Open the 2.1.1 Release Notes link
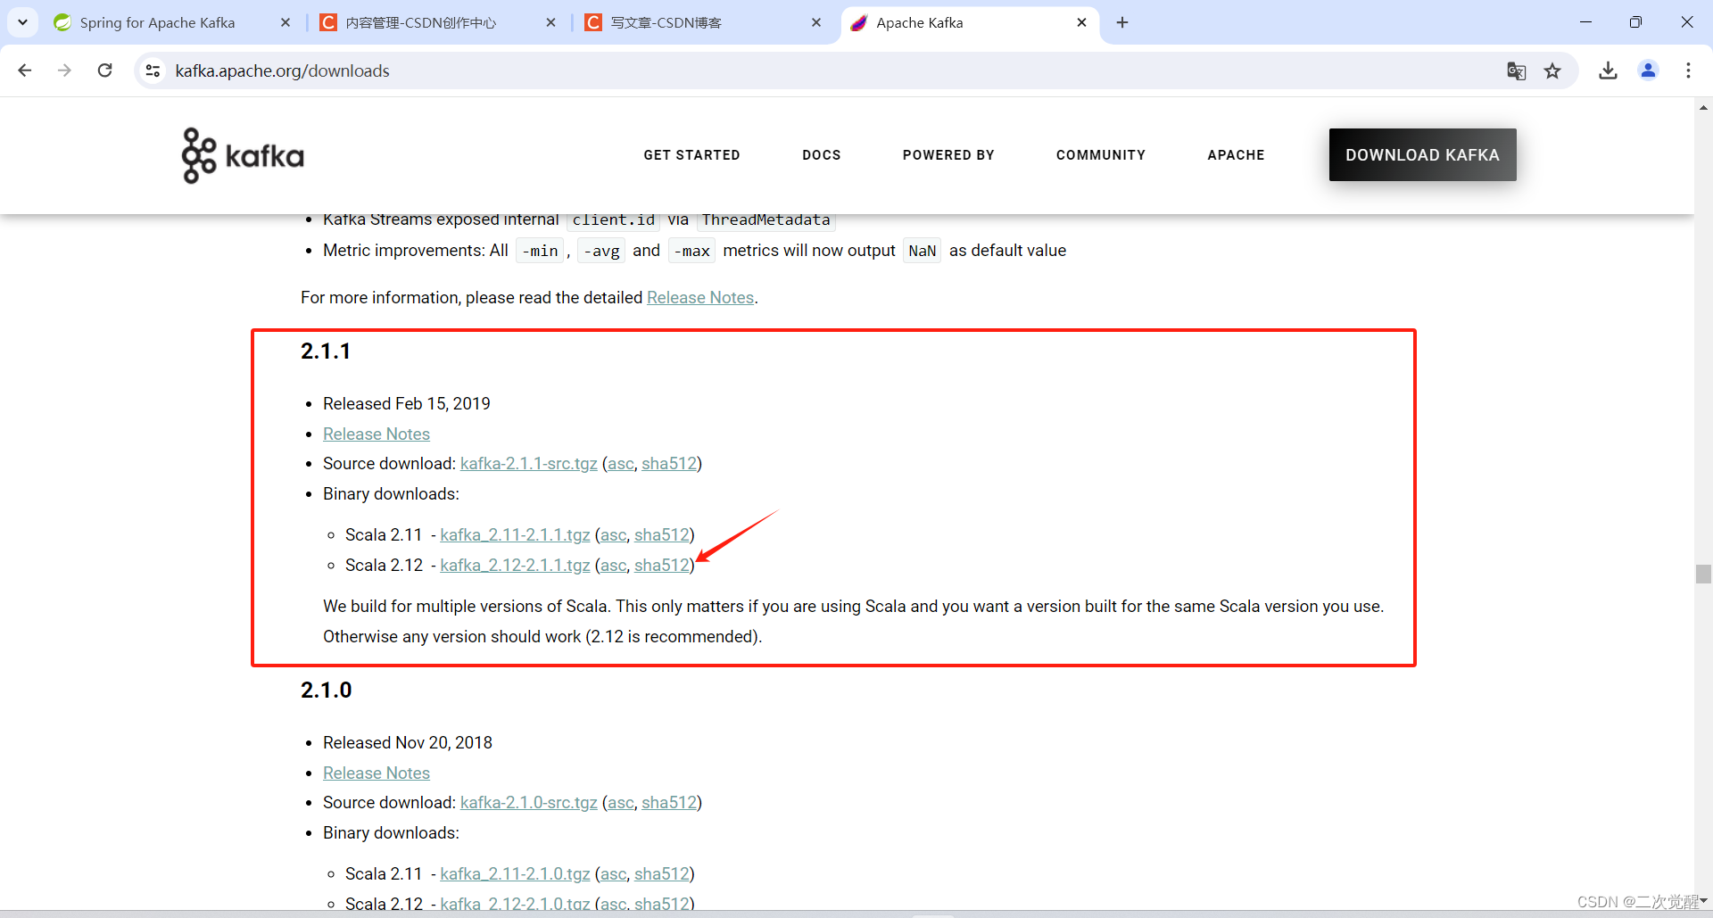This screenshot has height=918, width=1713. (x=376, y=434)
